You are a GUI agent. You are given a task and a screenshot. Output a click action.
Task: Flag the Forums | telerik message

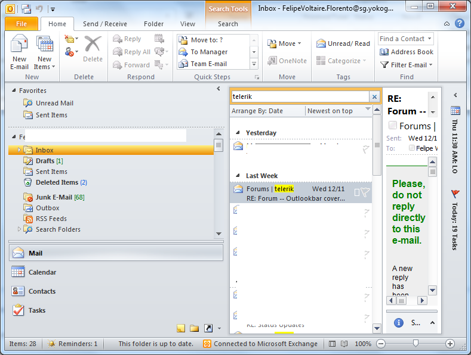365,192
